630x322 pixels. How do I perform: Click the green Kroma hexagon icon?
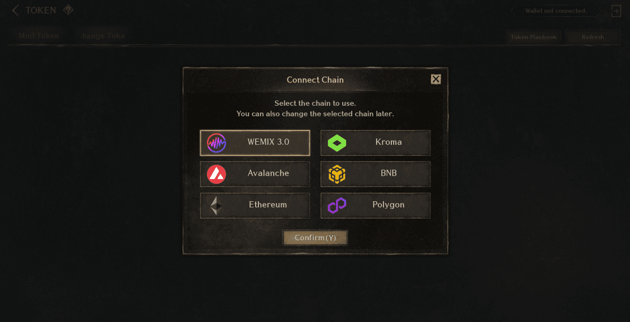(336, 143)
